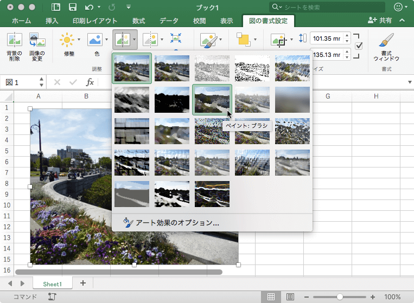Select the Blur effect thumbnail

tap(292, 100)
